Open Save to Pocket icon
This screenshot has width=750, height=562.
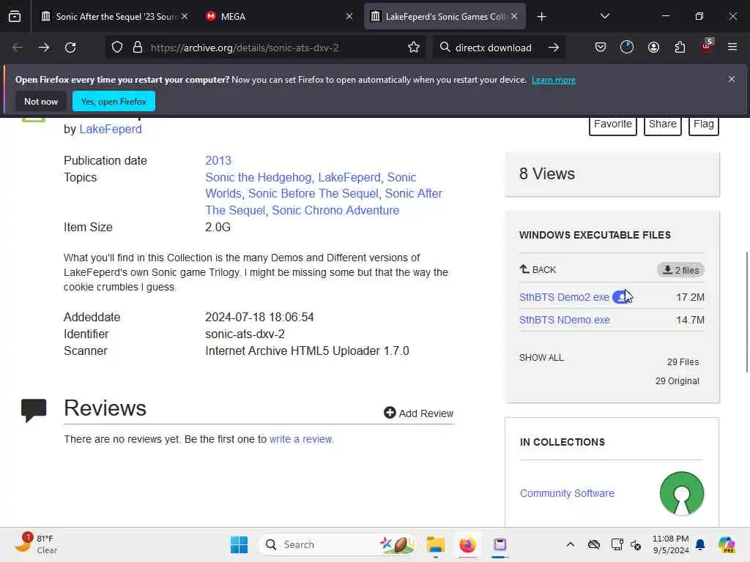pyautogui.click(x=601, y=48)
